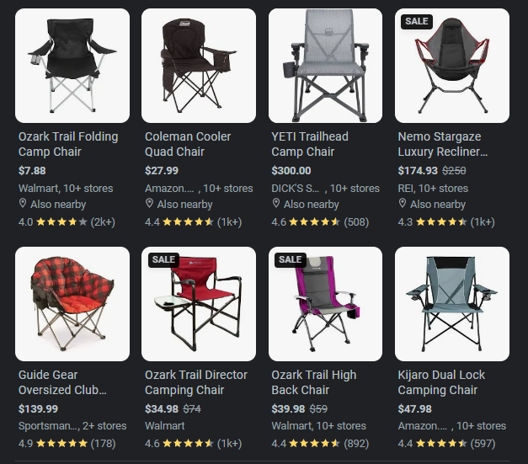Open the Nemo Stargaze Luxury Recliner title link
Viewport: 528px width, 464px height.
click(x=442, y=144)
